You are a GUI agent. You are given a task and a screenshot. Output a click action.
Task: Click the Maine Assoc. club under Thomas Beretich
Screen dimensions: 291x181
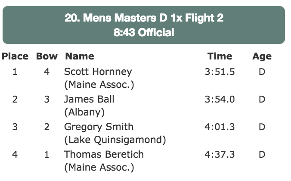click(99, 168)
